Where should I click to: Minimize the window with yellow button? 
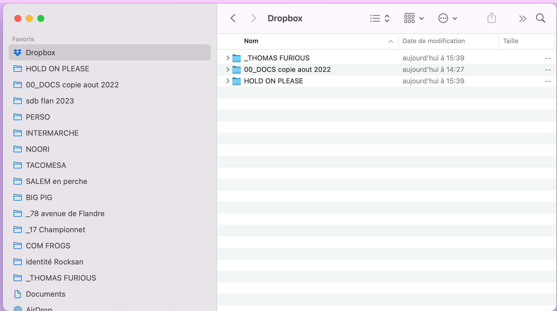(x=29, y=18)
